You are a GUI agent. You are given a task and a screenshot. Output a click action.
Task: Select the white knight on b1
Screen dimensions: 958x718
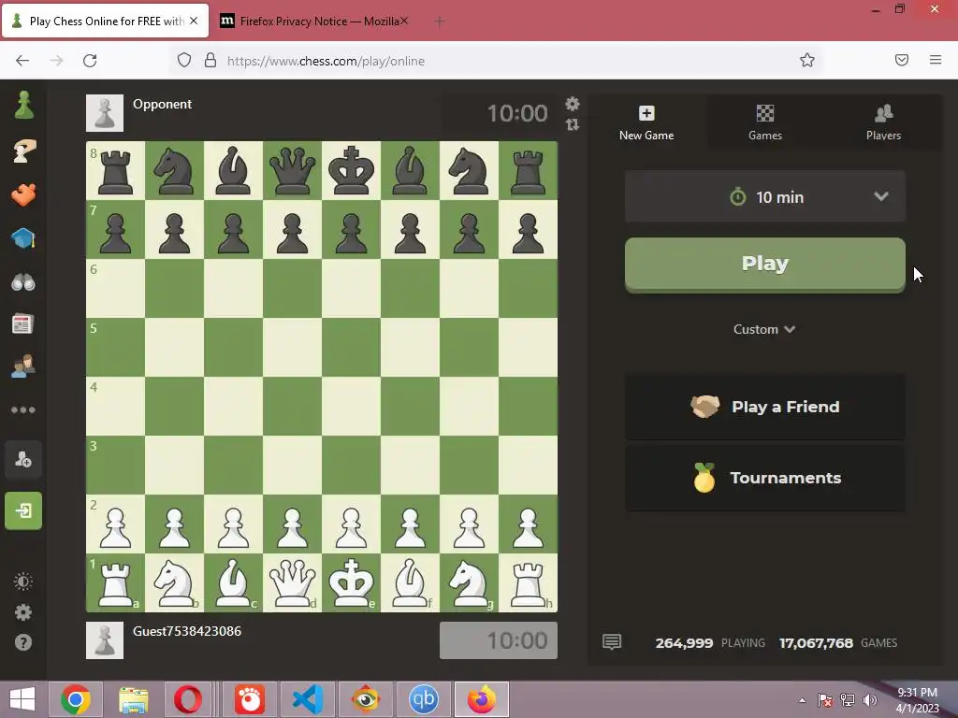tap(174, 583)
